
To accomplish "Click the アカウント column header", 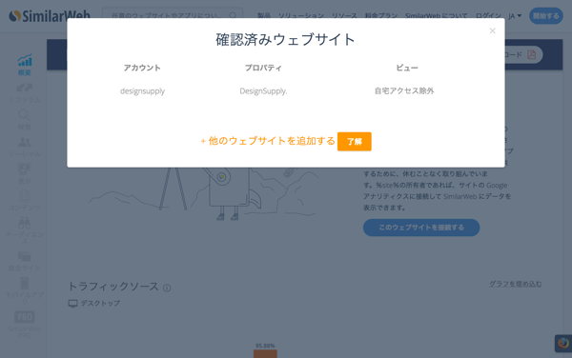I will pyautogui.click(x=142, y=68).
